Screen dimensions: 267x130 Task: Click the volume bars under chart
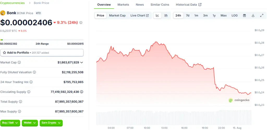(x=174, y=118)
